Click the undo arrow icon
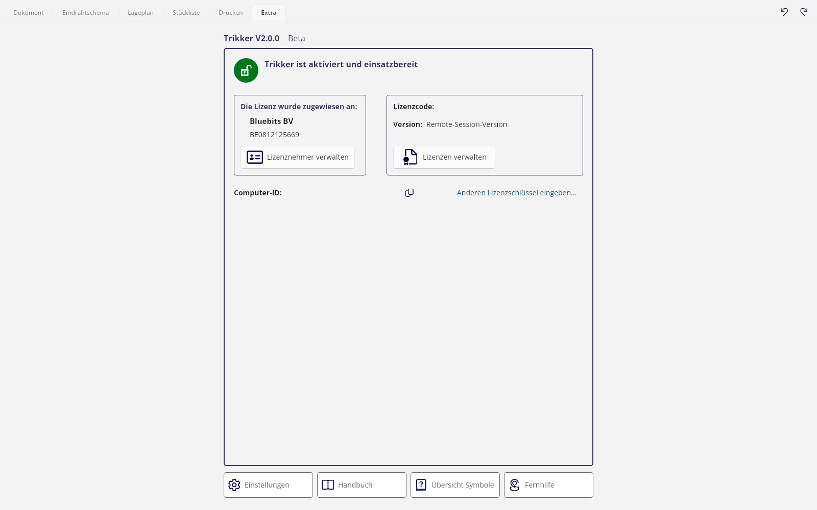 coord(784,12)
